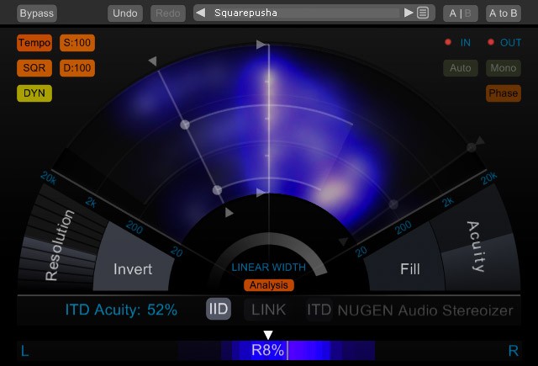
Task: Expand the Tempo sync option
Action: click(x=34, y=43)
